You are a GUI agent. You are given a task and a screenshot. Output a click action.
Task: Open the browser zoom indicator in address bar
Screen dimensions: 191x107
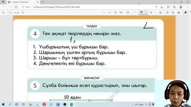click(x=156, y=7)
